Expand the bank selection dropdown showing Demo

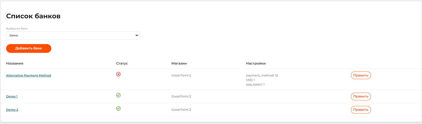tap(73, 36)
